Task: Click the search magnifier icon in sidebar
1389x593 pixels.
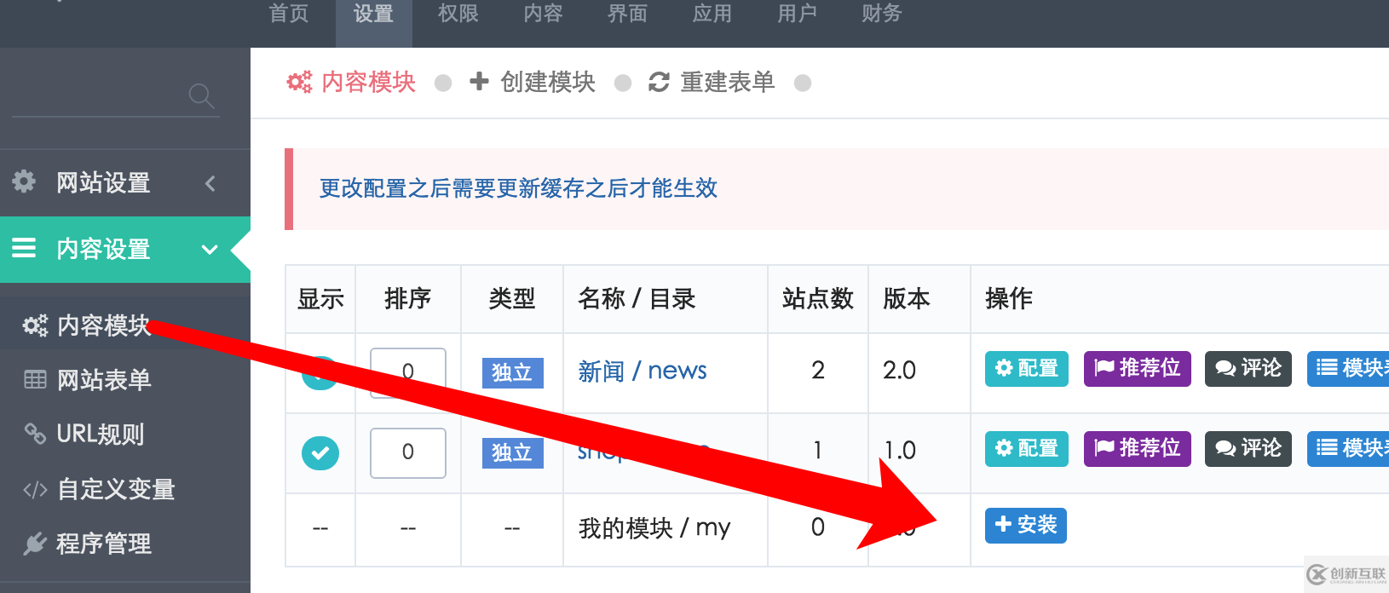Action: click(x=201, y=95)
